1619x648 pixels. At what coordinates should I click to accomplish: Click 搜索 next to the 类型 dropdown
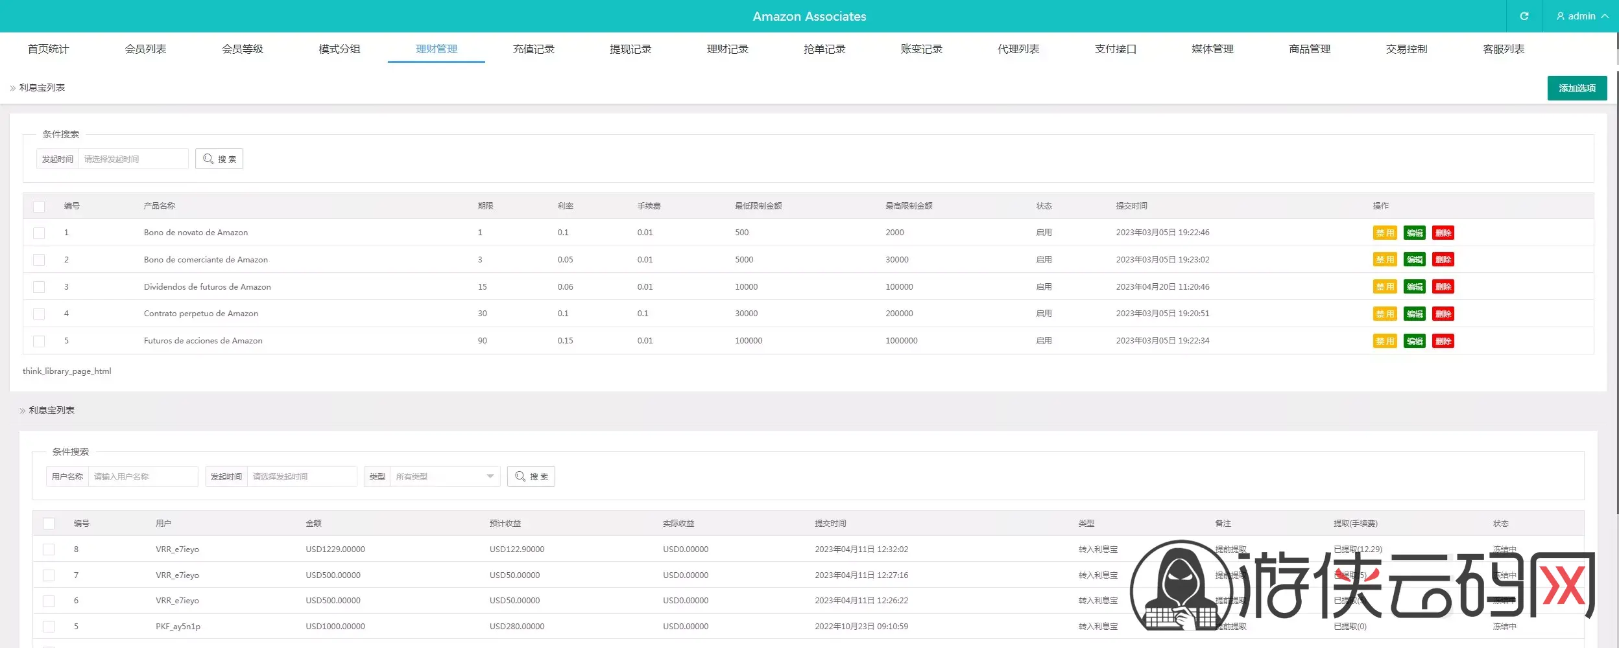click(x=531, y=476)
